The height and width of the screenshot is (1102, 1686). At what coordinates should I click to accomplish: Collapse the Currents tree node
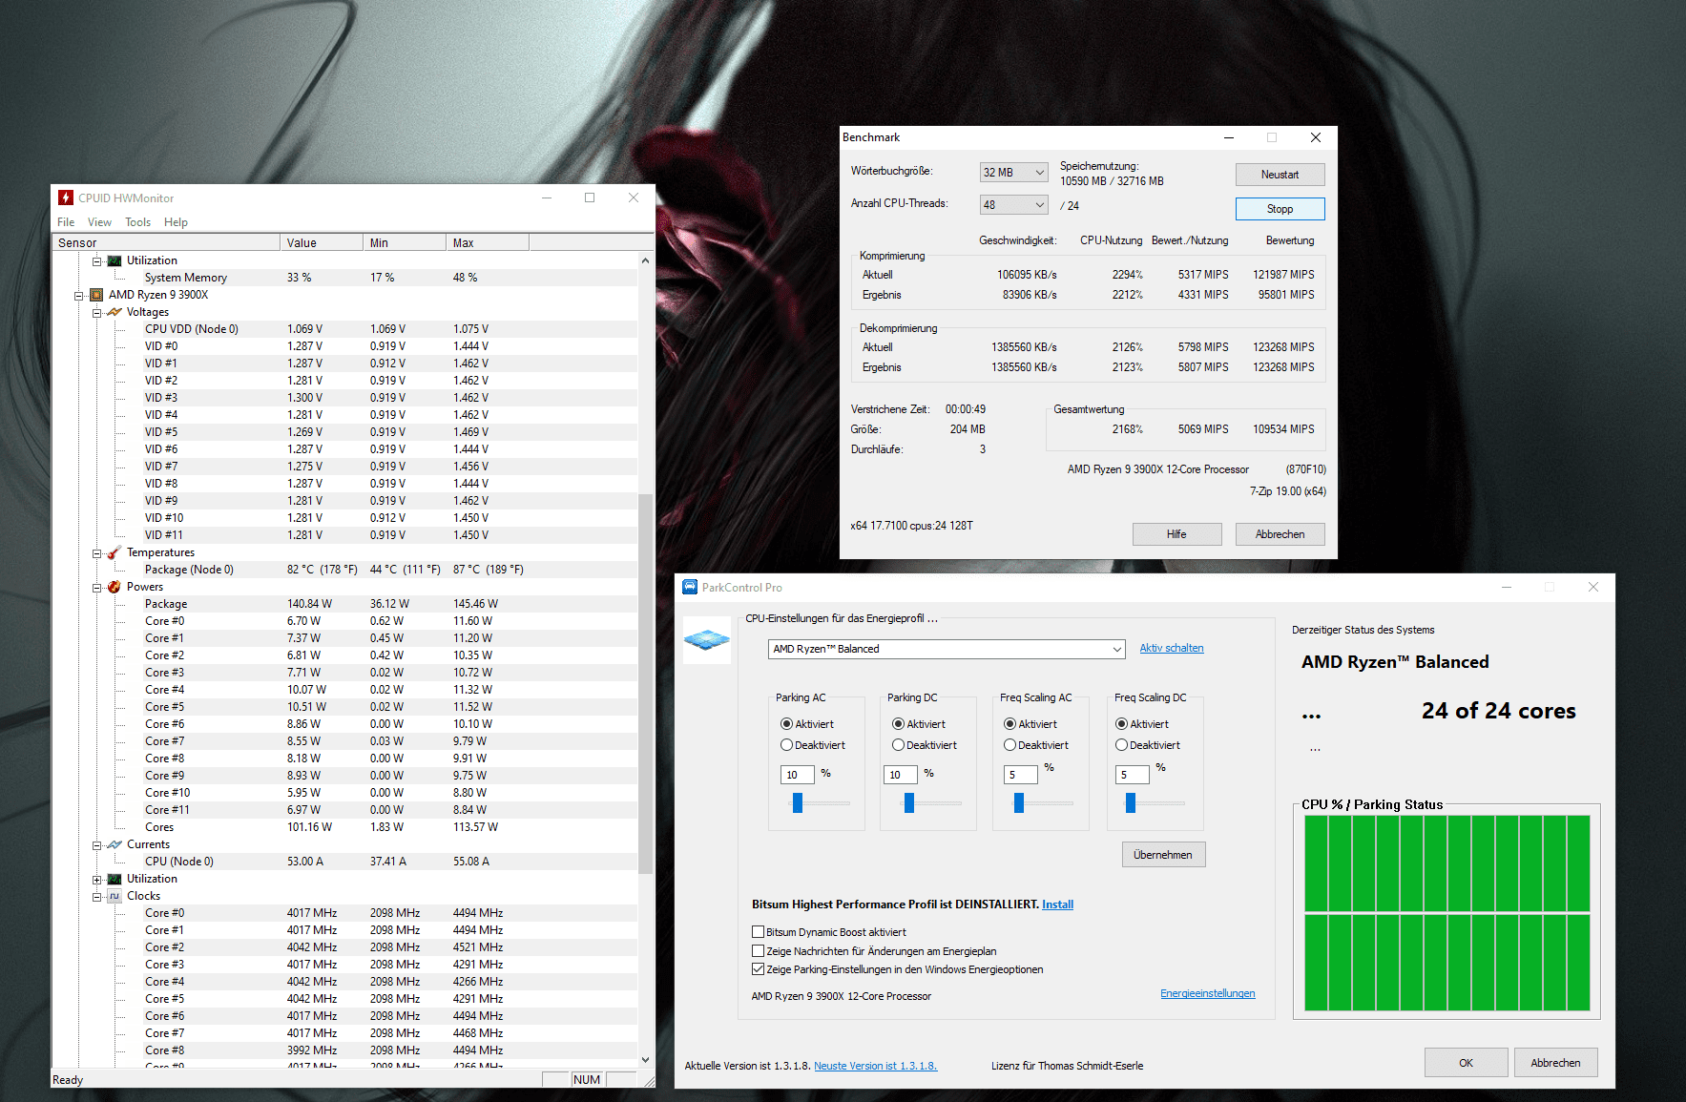97,845
